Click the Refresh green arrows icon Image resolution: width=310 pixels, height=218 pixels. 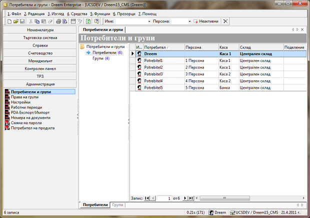[x=88, y=21]
